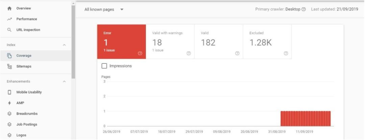Viewport: 365px width, 140px height.
Task: Open Performance via its trend-line icon
Action: coord(9,19)
